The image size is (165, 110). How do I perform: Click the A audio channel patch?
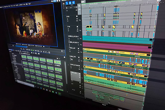tap(64, 8)
